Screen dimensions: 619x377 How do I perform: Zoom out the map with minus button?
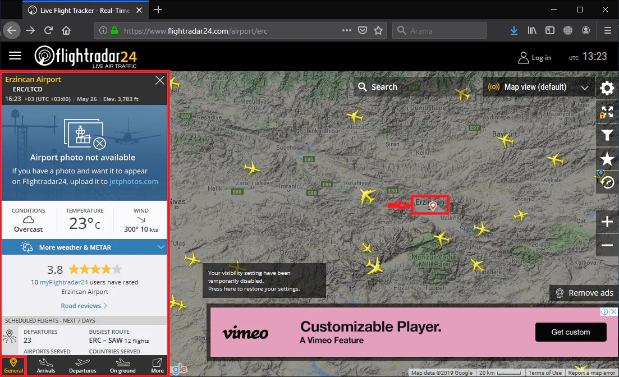607,245
